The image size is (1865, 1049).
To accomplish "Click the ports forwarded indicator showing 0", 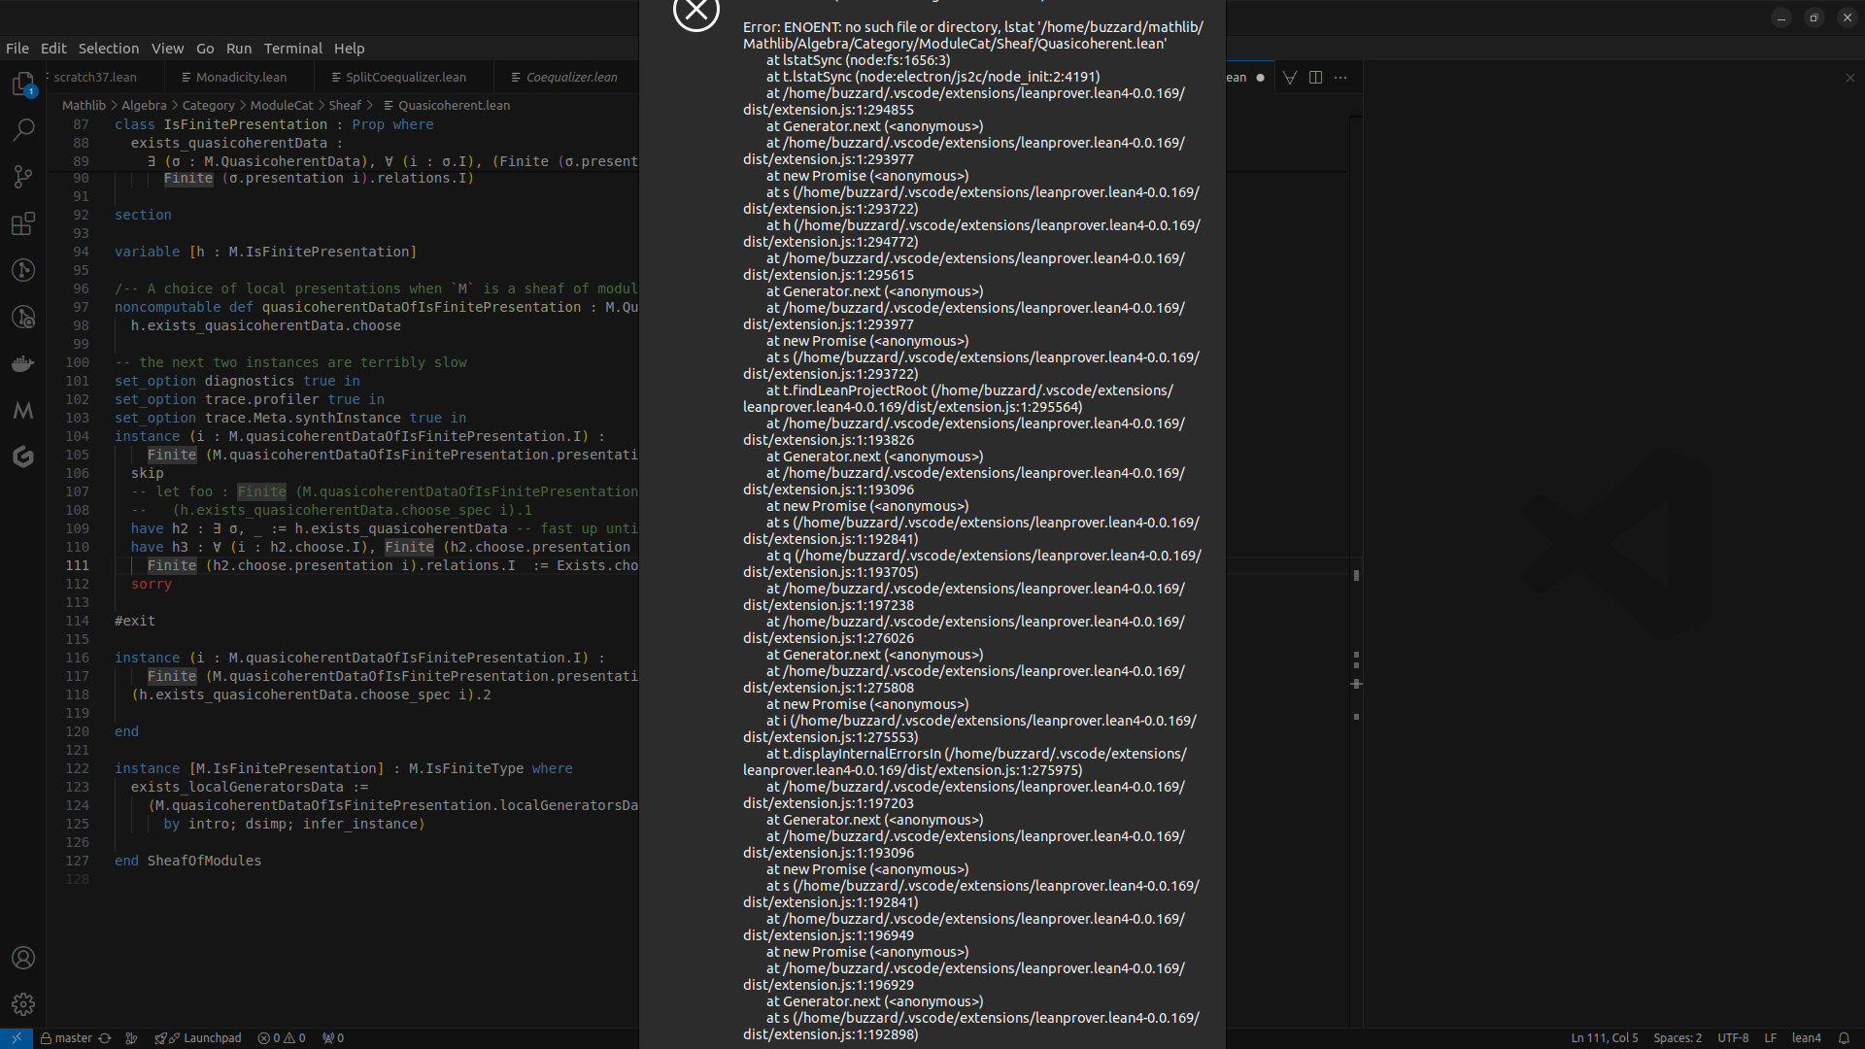I will [x=333, y=1038].
